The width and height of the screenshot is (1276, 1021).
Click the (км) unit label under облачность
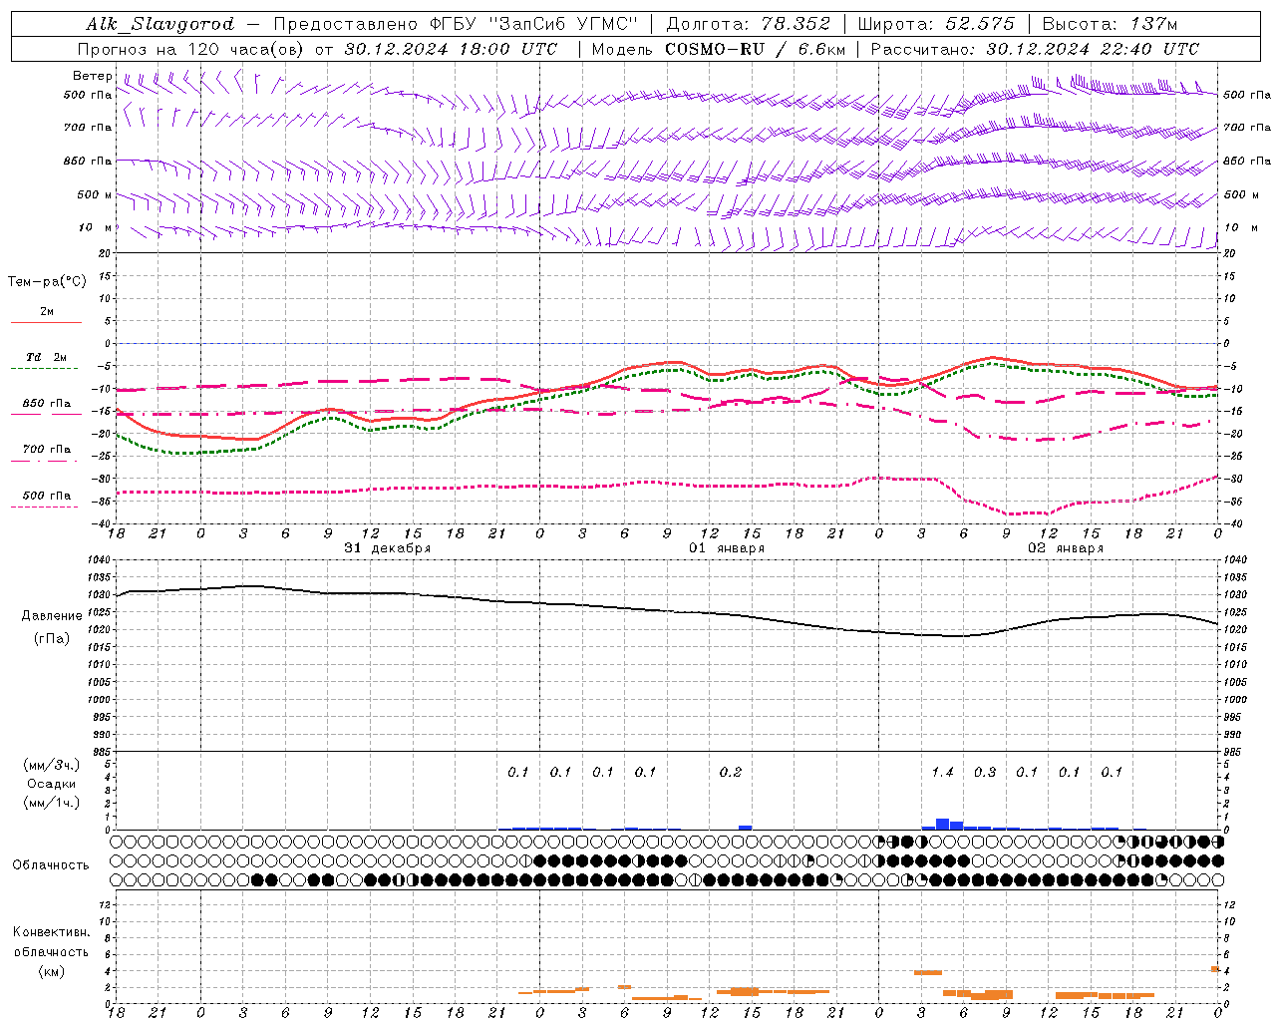pos(51,971)
